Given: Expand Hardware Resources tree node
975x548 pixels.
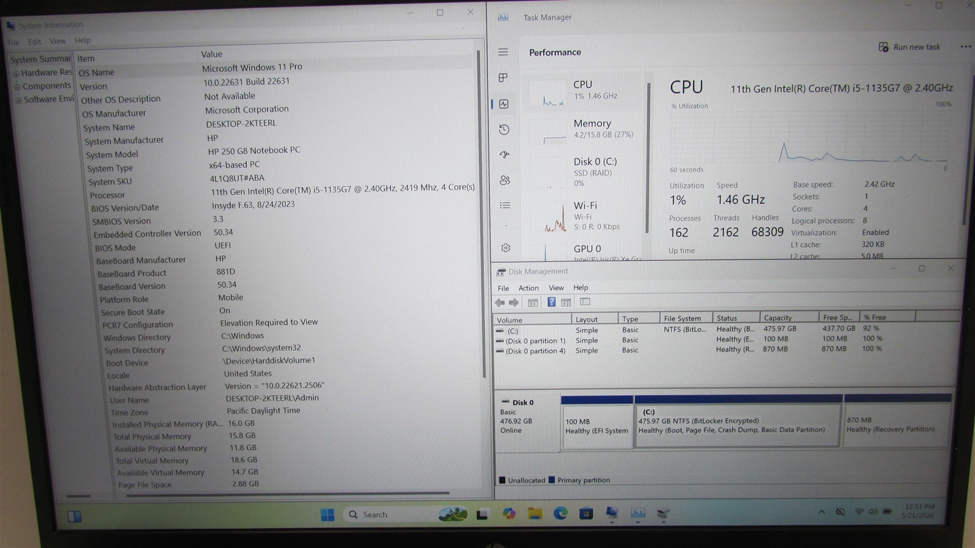Looking at the screenshot, I should (17, 74).
